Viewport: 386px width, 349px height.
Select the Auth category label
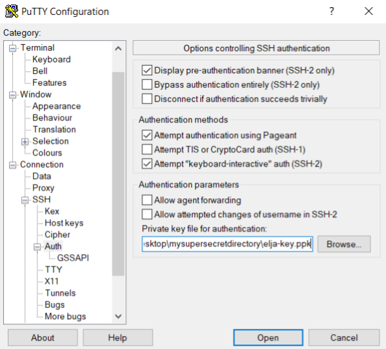[x=53, y=246]
